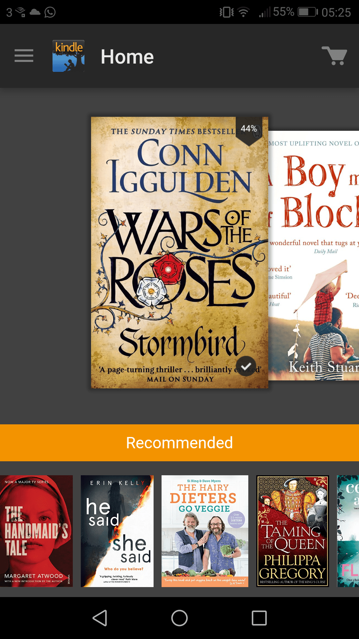
Task: Tap the WhatsApp notification icon
Action: click(x=50, y=12)
